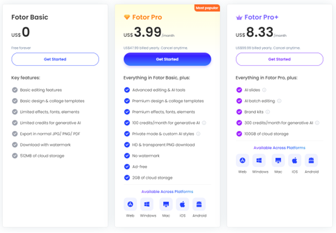
Task: Click Get Started under Fotor Pro+
Action: click(279, 59)
